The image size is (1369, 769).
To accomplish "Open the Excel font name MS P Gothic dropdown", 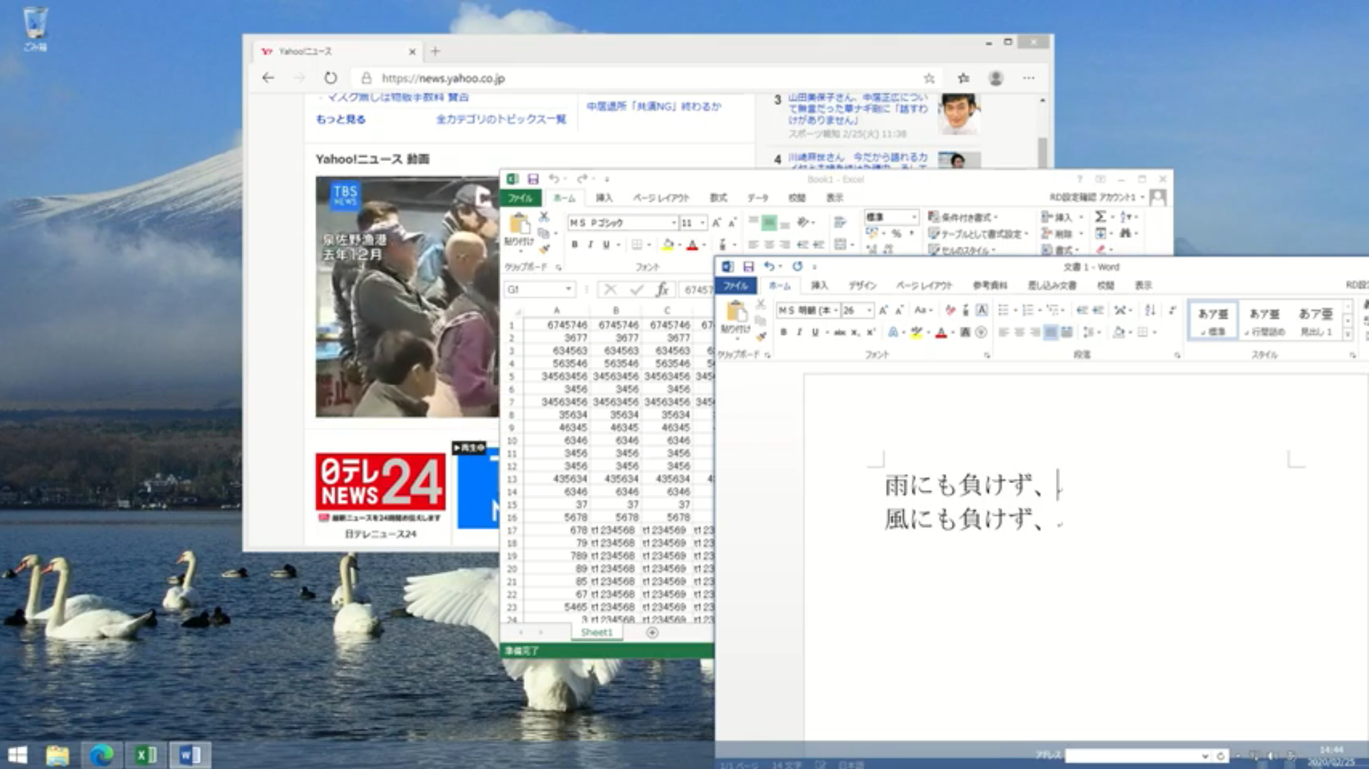I will point(674,222).
